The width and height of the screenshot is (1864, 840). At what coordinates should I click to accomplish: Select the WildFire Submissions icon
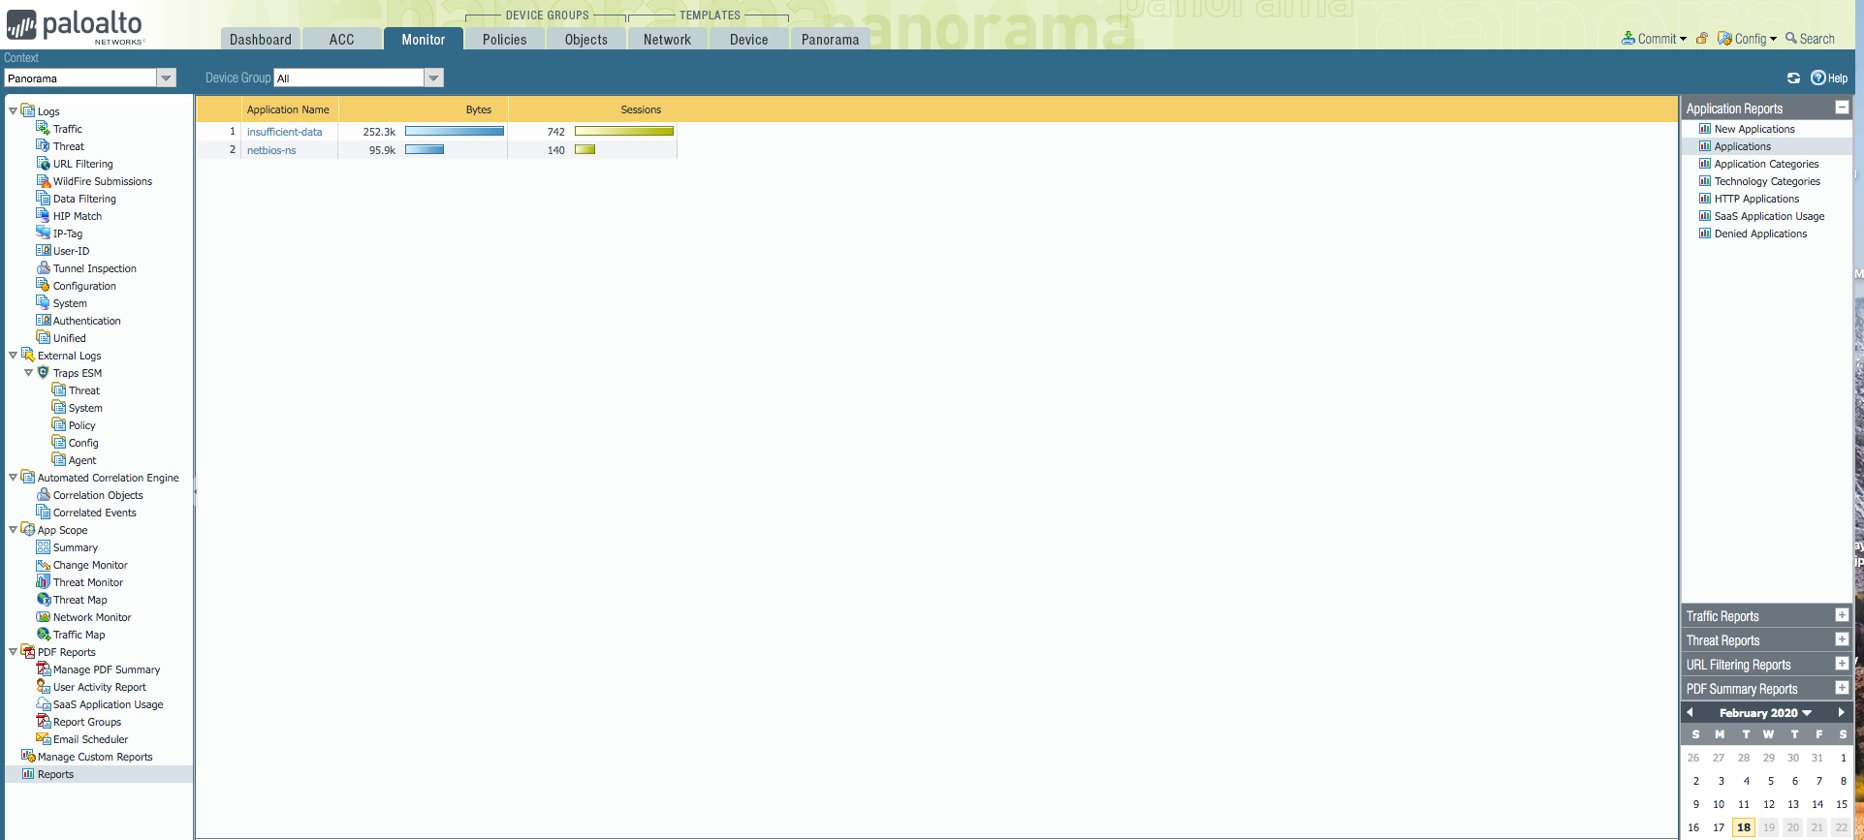pos(43,180)
